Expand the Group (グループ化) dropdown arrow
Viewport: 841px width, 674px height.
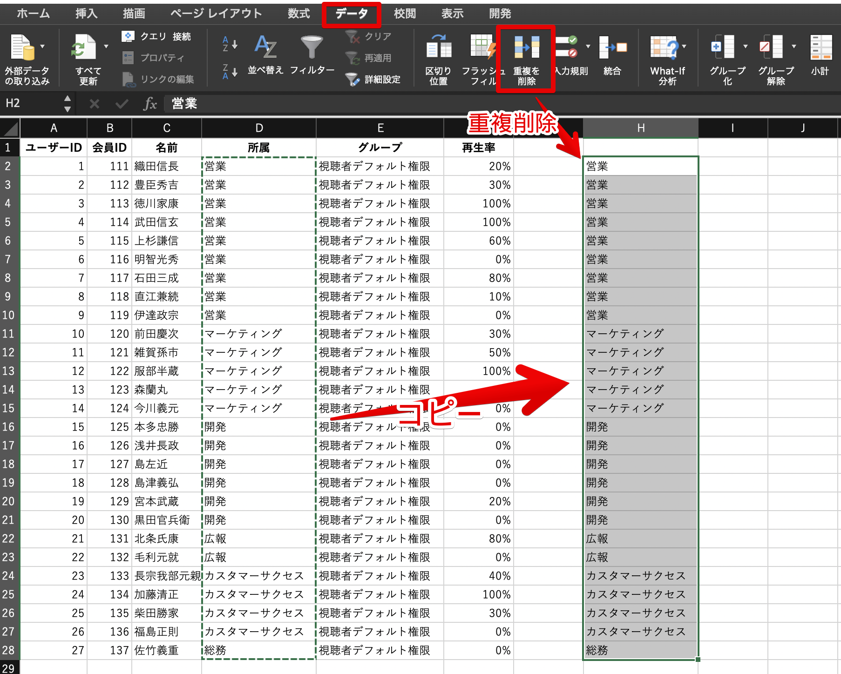(745, 46)
